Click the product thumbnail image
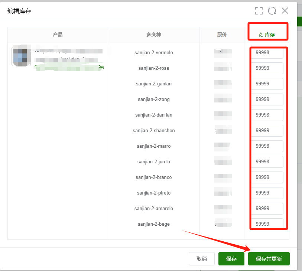 (21, 56)
